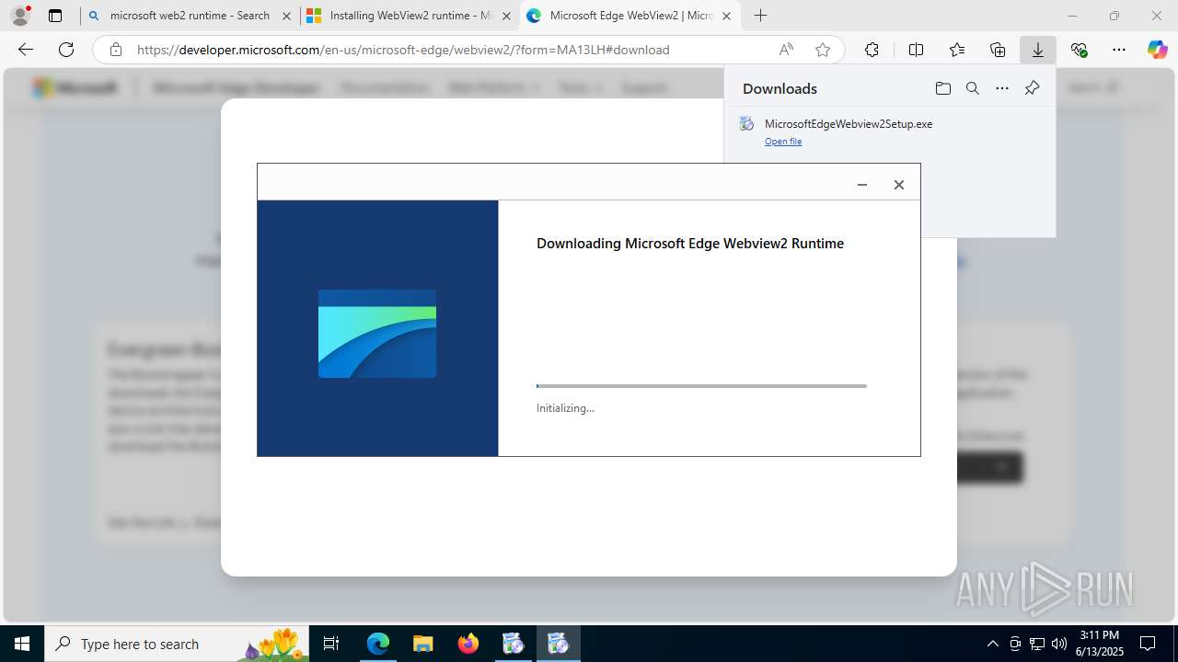Open the Favorites list icon
The image size is (1178, 662).
tap(957, 50)
